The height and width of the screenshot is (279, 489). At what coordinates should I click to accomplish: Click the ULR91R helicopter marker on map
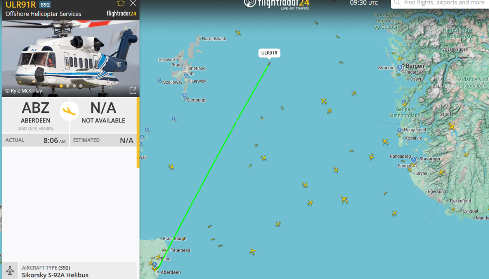(269, 64)
